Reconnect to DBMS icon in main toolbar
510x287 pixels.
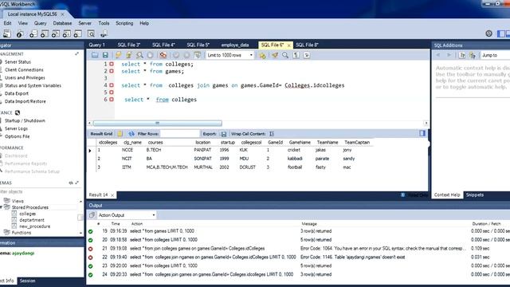(104, 33)
